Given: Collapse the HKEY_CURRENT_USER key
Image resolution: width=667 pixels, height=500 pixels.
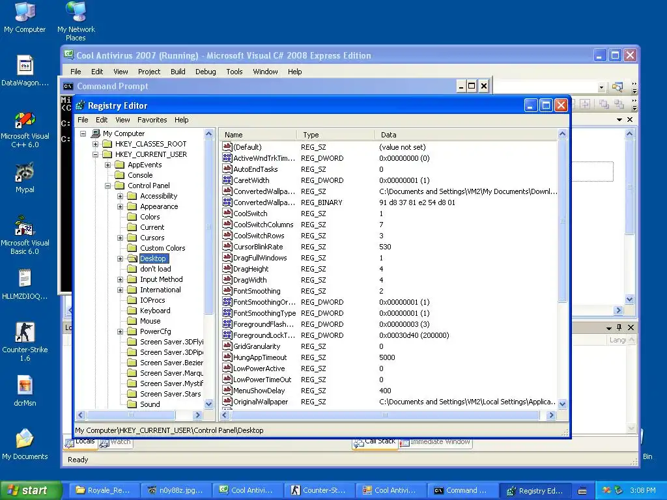Looking at the screenshot, I should tap(95, 154).
